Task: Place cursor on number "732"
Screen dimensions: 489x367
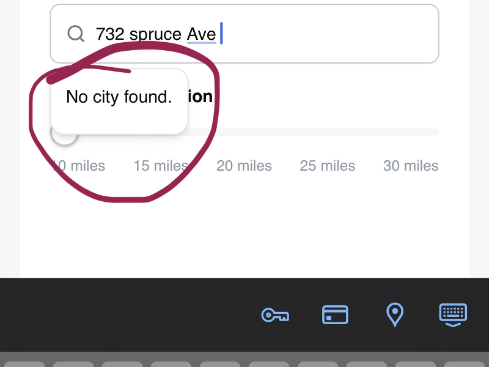Action: (x=110, y=34)
